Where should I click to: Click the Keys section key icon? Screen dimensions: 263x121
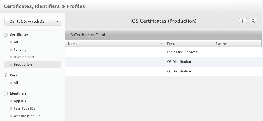click(x=6, y=75)
